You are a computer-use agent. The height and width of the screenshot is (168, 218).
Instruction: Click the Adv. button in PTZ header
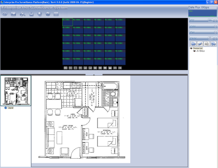click(210, 20)
